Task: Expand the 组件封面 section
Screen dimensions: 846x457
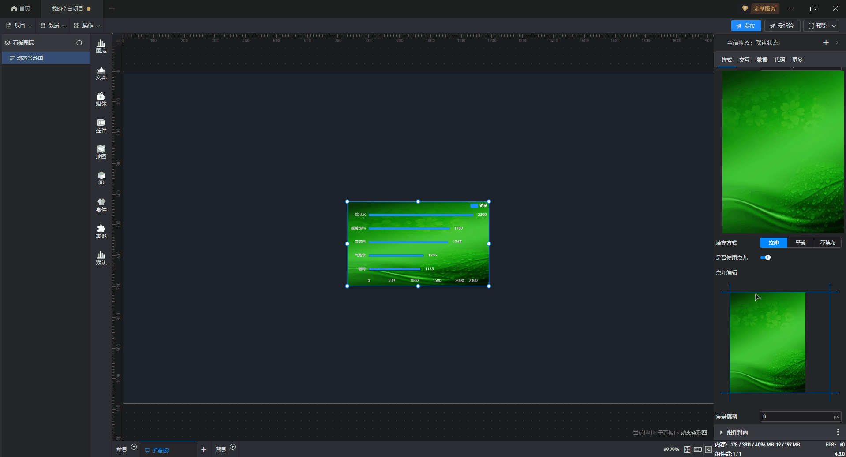Action: click(x=722, y=432)
